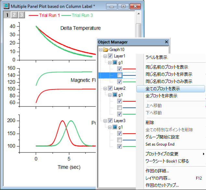Image resolution: width=206 pixels, height=190 pixels.
Task: Choose 同じ名前のプロットを非表示
Action: coord(171,74)
